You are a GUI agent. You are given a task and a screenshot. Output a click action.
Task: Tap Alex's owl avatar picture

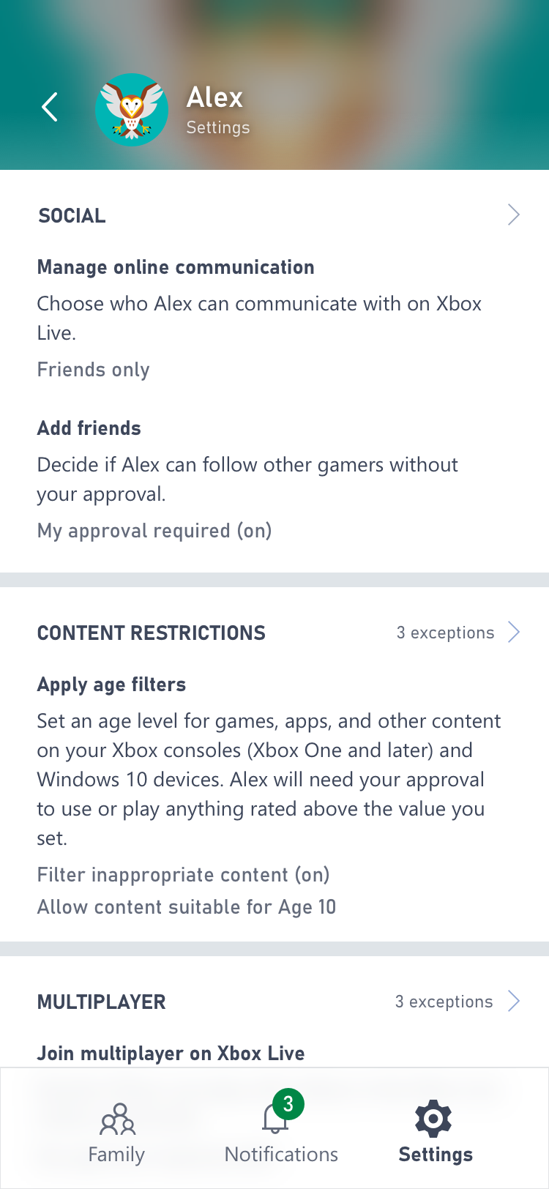click(132, 110)
